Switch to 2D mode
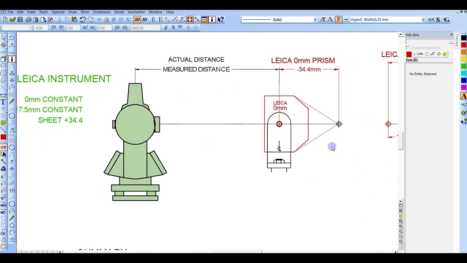 click(137, 19)
